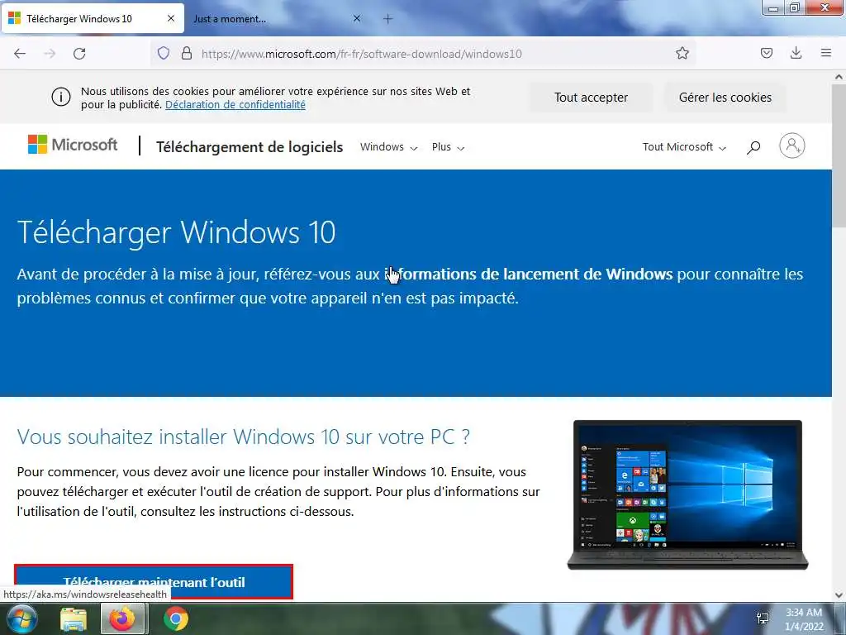
Task: Launch Chrome from the taskbar
Action: point(175,618)
